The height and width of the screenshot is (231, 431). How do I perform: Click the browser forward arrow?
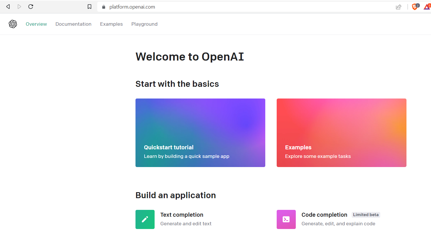(x=19, y=7)
